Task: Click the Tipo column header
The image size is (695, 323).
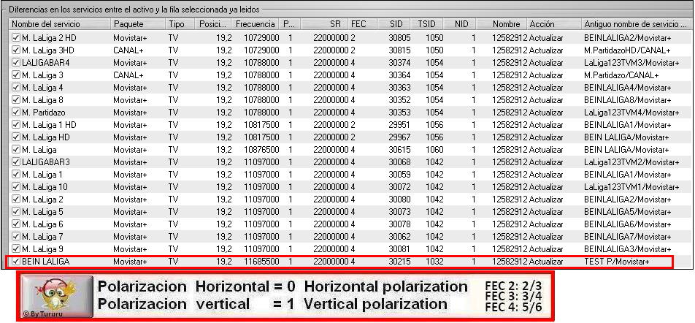Action: [x=180, y=24]
